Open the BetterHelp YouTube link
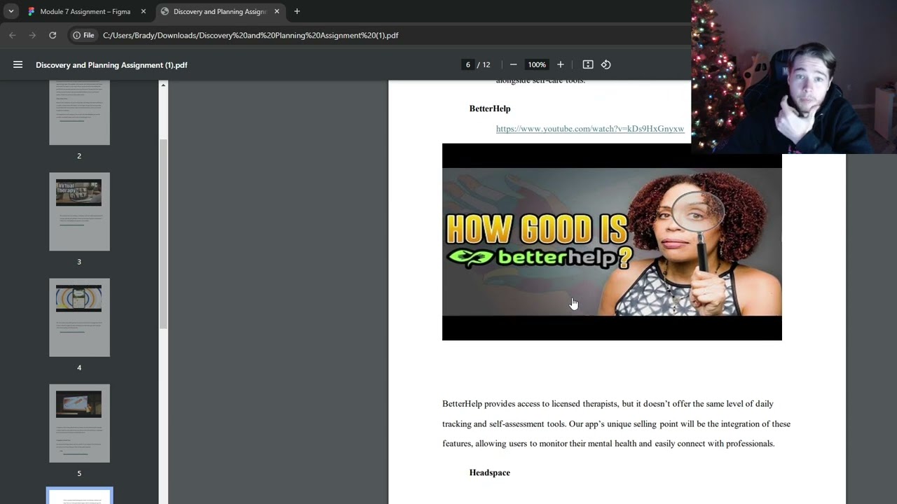 pos(590,129)
